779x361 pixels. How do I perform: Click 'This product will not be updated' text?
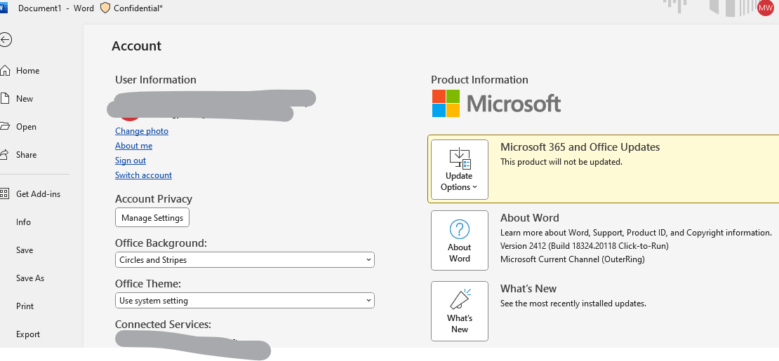pos(561,161)
